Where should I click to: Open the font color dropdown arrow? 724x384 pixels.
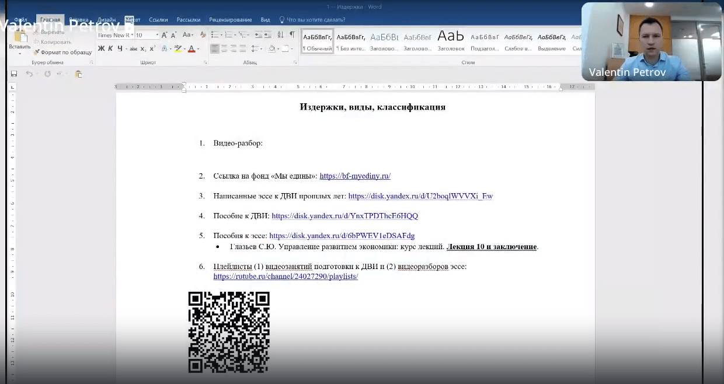point(199,49)
